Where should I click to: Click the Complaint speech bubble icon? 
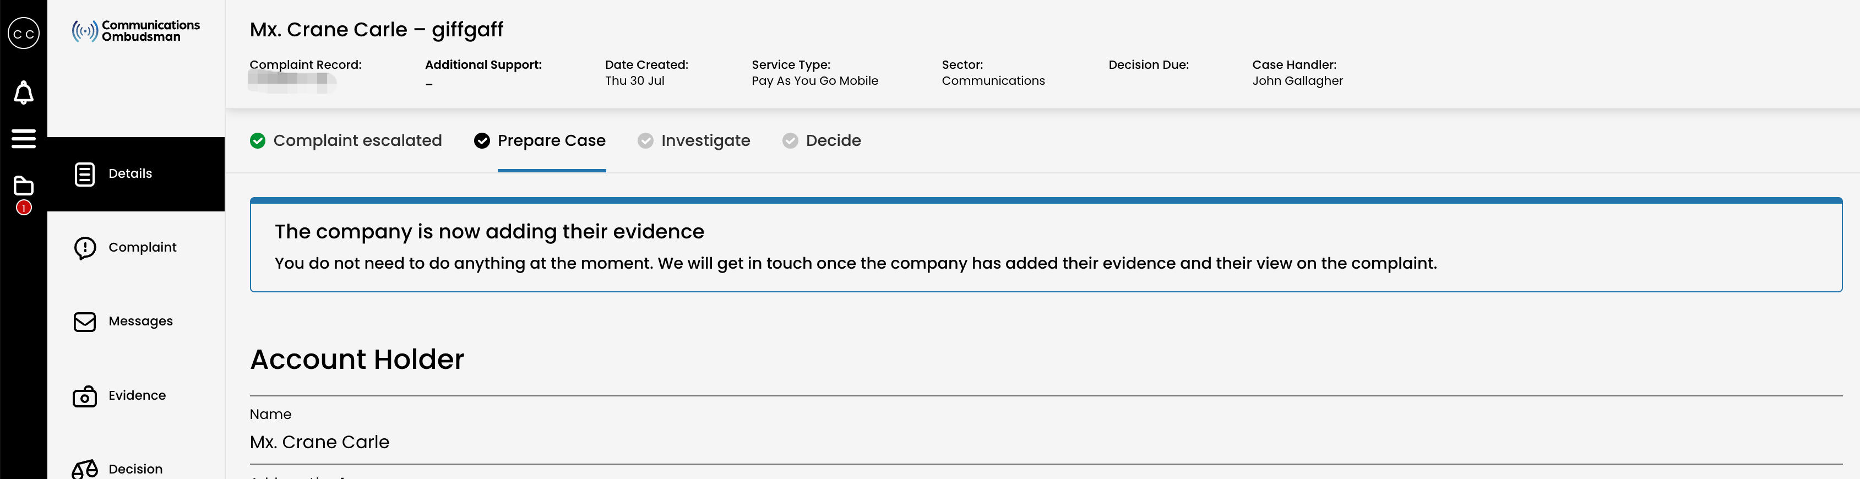click(84, 248)
